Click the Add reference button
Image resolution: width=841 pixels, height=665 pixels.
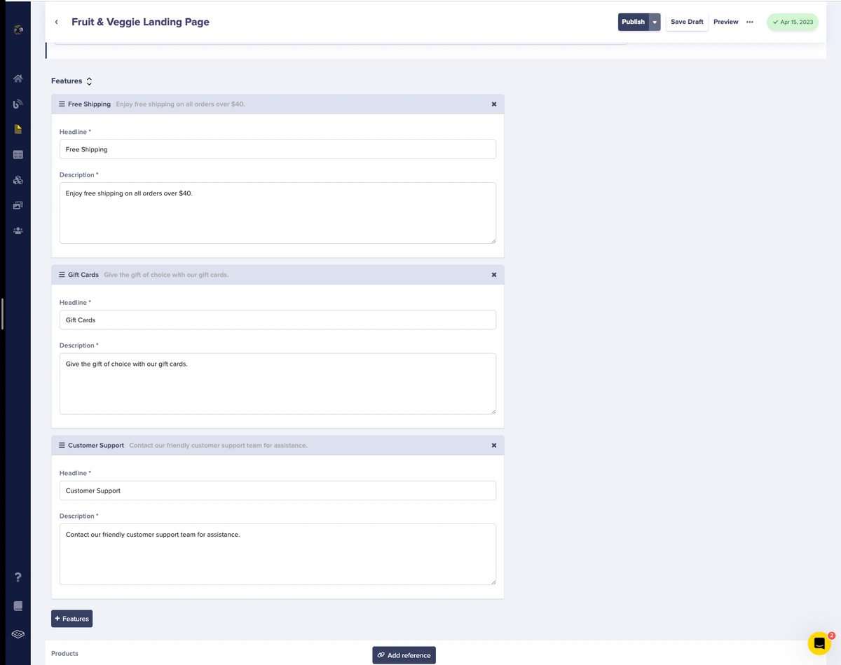pyautogui.click(x=404, y=655)
